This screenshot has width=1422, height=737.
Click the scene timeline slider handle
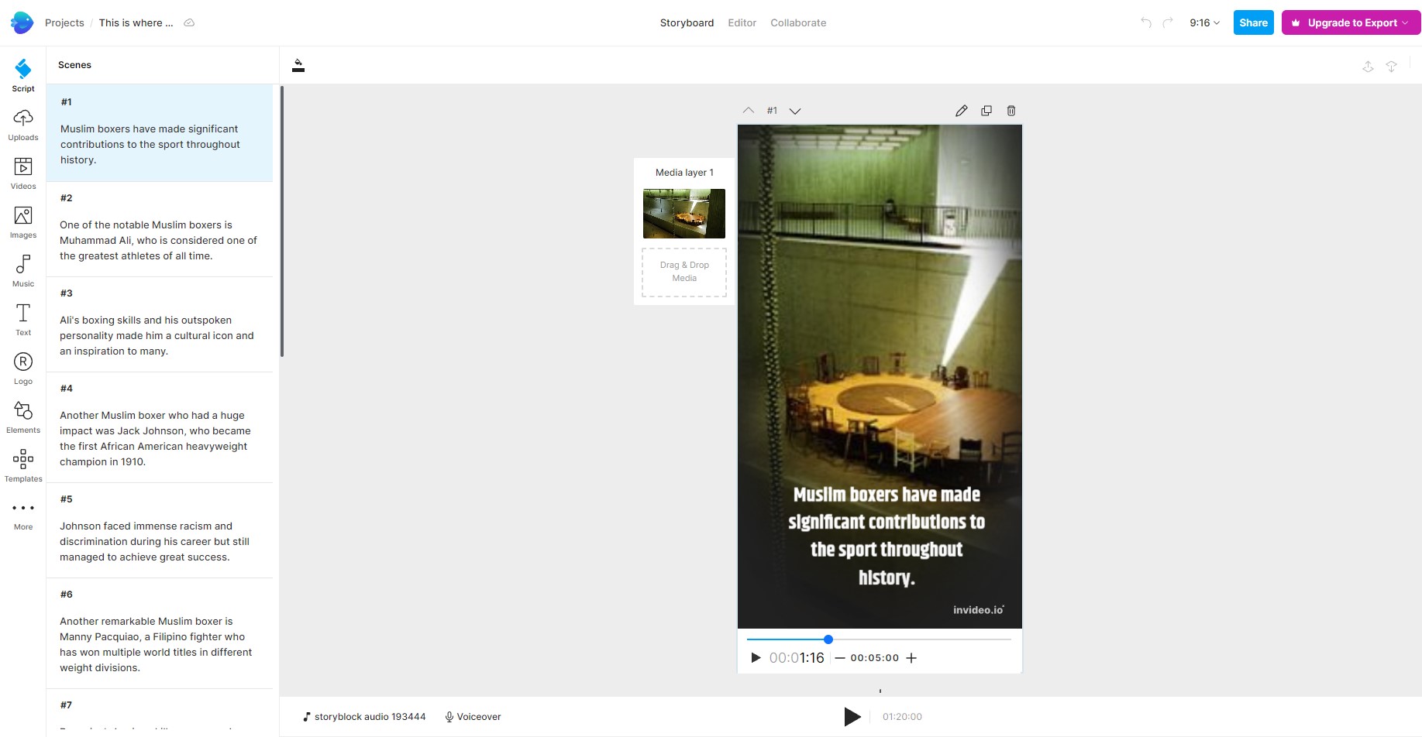pyautogui.click(x=828, y=639)
